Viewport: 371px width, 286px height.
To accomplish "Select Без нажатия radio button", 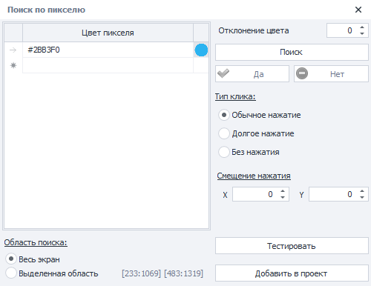I will (224, 152).
